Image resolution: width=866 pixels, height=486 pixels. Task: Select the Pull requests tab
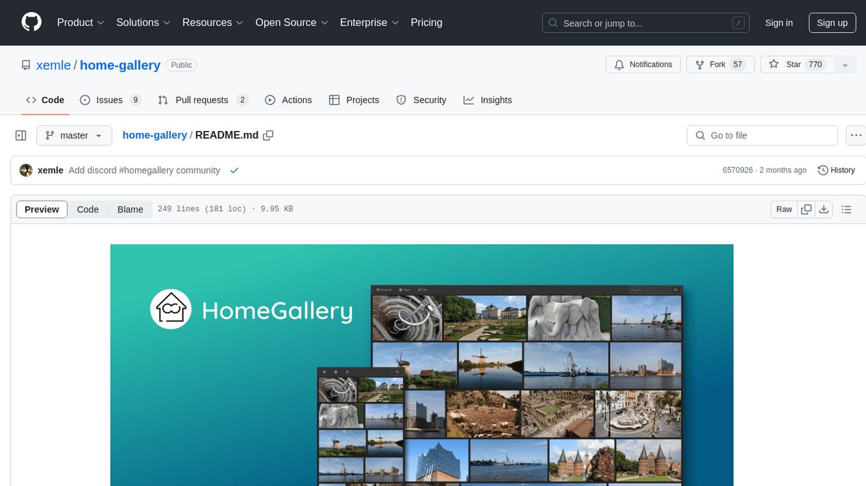(202, 100)
